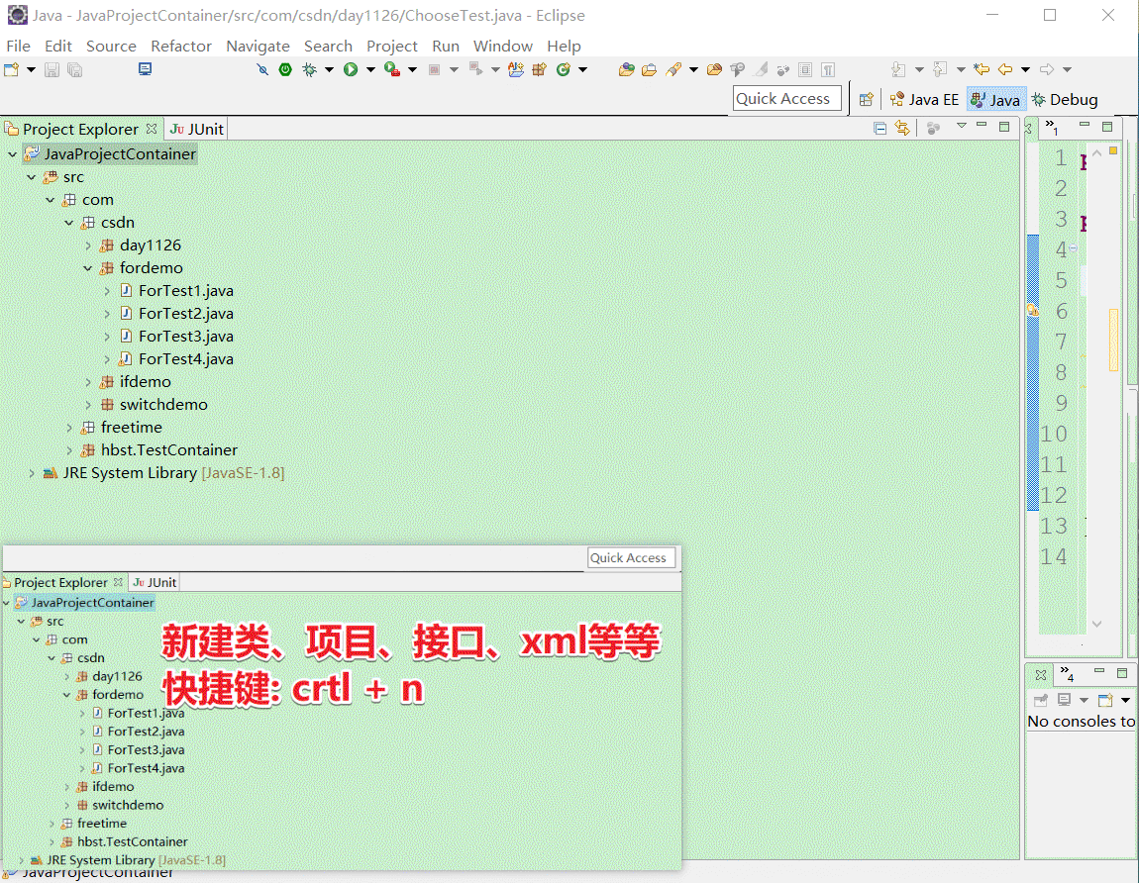Click the New Java Class icon
Screen dimensions: 1139x883
click(563, 69)
